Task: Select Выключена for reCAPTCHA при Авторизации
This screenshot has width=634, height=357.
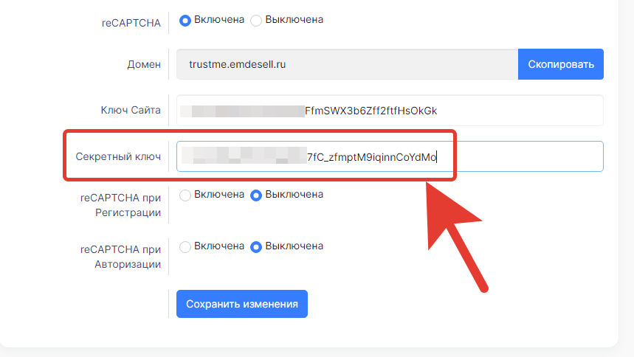Action: pyautogui.click(x=256, y=246)
